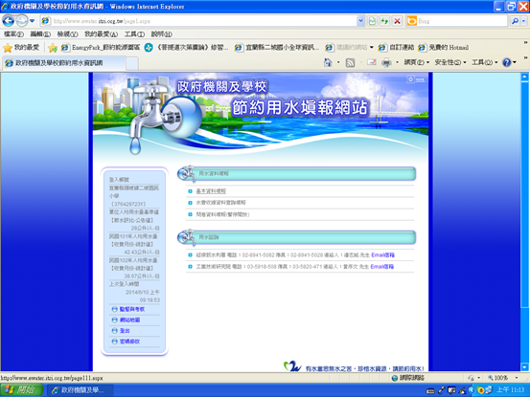
Task: Open the 工具 (Tools) menu in menu bar
Action: click(x=134, y=34)
